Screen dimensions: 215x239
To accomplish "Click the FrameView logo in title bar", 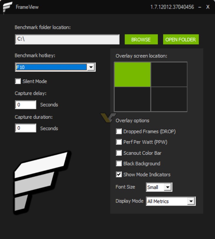I will (7, 7).
